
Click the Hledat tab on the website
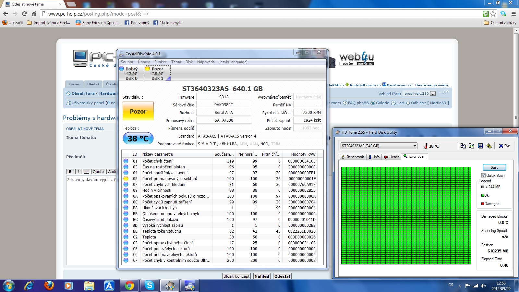93,84
